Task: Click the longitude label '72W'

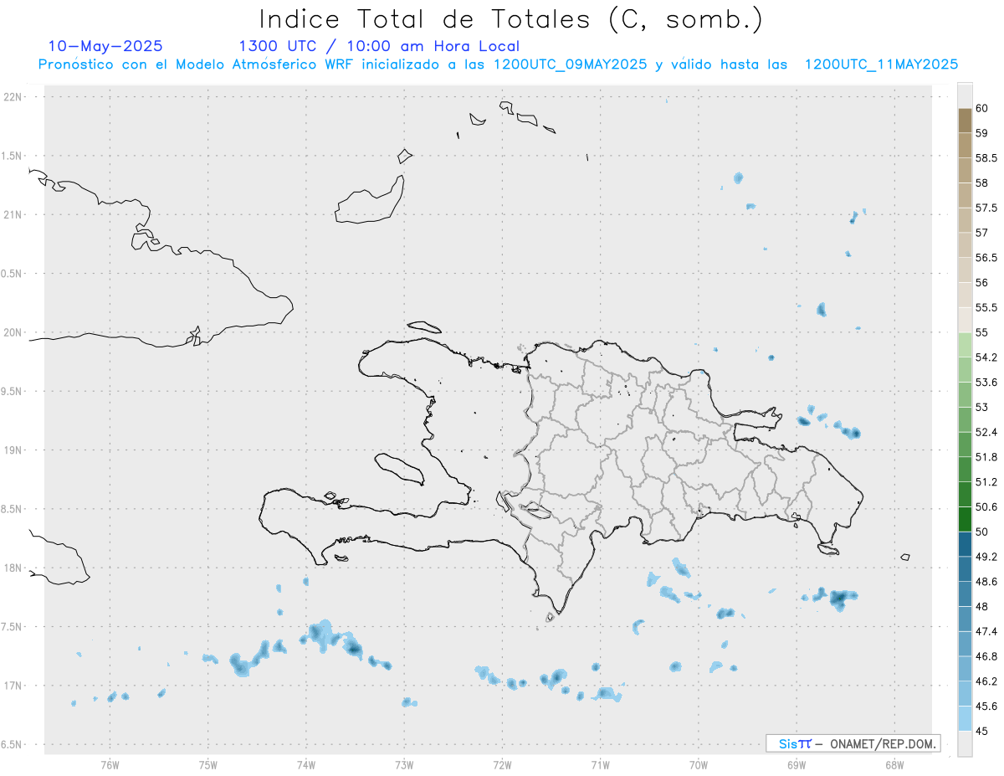Action: pos(502,764)
